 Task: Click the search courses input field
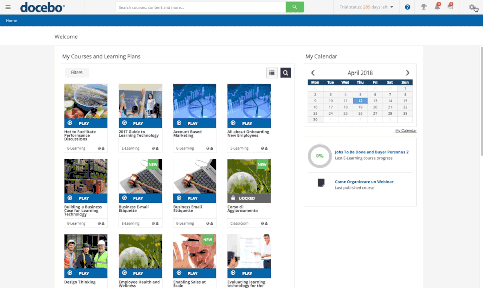click(201, 7)
